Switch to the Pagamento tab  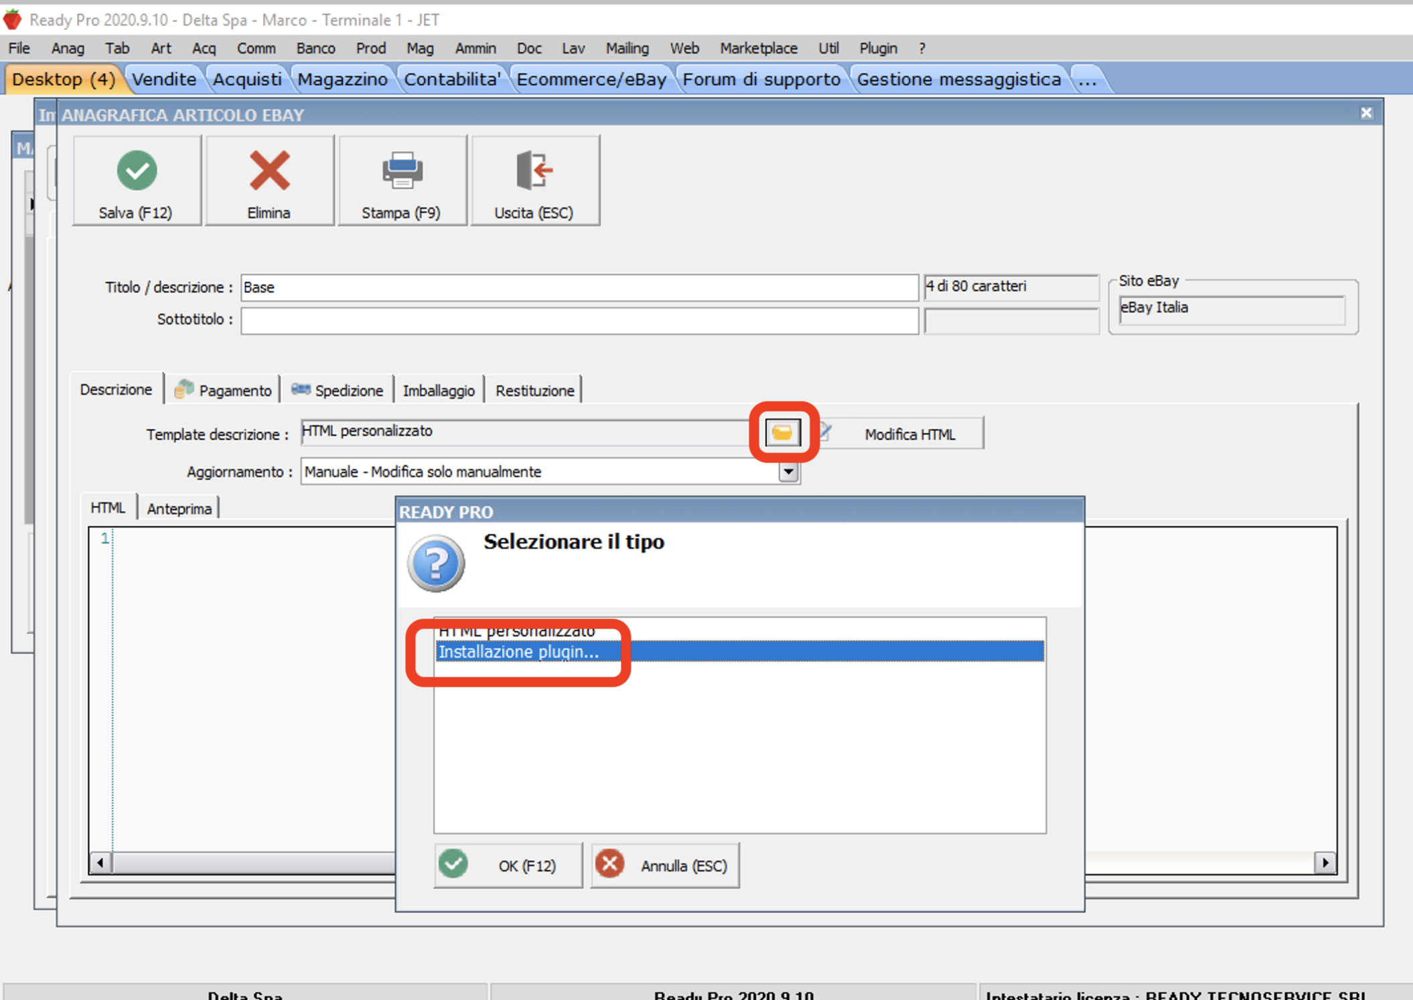[x=223, y=390]
